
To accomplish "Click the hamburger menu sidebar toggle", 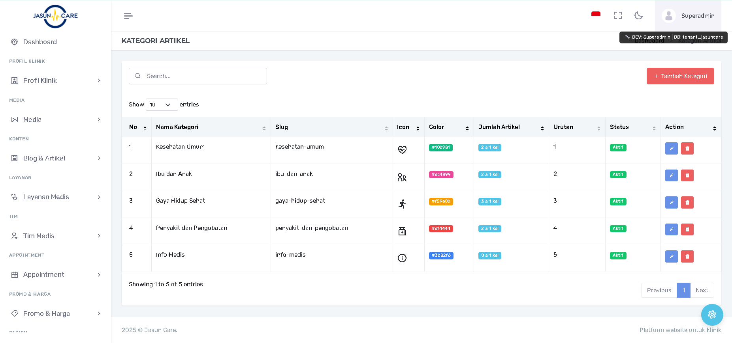I will tap(128, 16).
